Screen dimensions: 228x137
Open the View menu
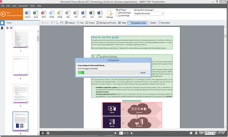(x=14, y=6)
